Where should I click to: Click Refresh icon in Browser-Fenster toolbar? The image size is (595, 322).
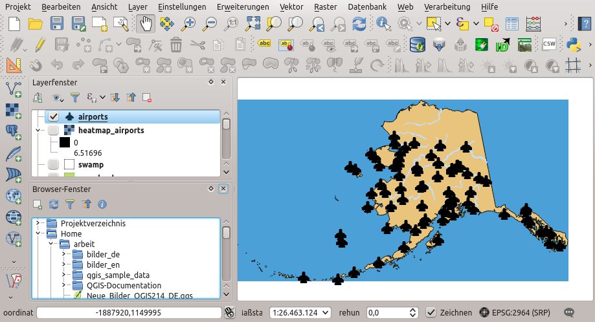[54, 204]
